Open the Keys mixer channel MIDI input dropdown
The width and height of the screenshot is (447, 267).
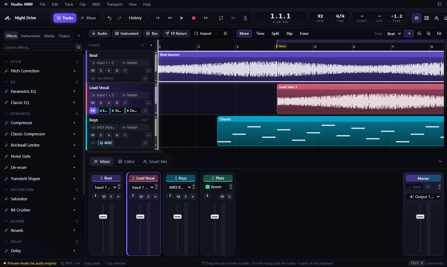179,187
